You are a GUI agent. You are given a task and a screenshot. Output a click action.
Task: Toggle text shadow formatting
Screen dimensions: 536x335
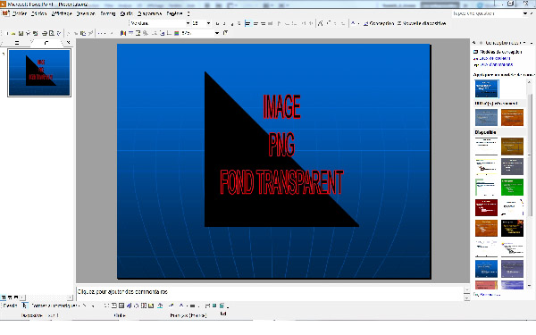(x=239, y=23)
